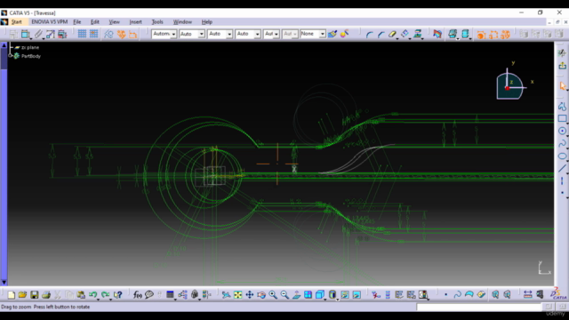Image resolution: width=569 pixels, height=320 pixels.
Task: Toggle Geometrical Constraints icon
Action: point(121,34)
